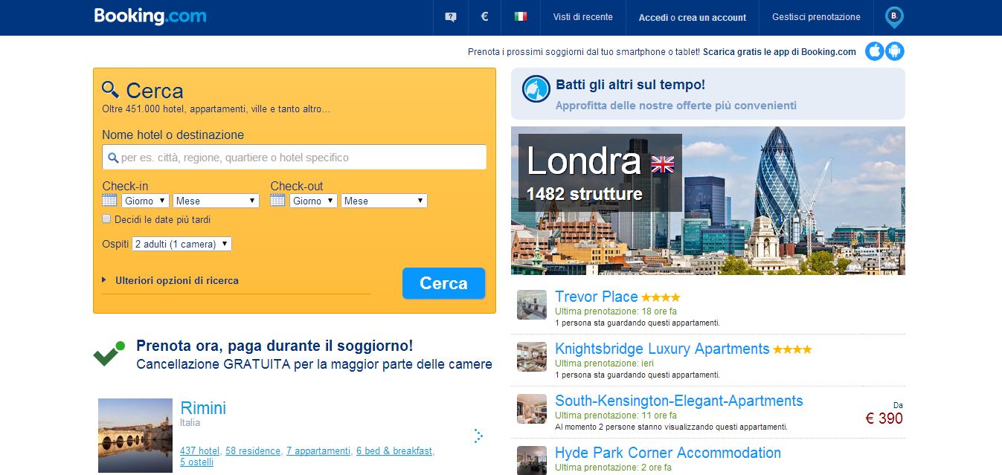Screen dimensions: 1002x475
Task: Select language using the Italian flag
Action: click(521, 16)
